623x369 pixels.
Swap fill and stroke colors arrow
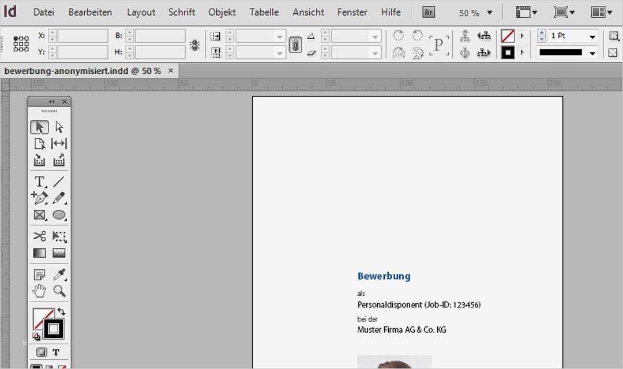coord(61,311)
